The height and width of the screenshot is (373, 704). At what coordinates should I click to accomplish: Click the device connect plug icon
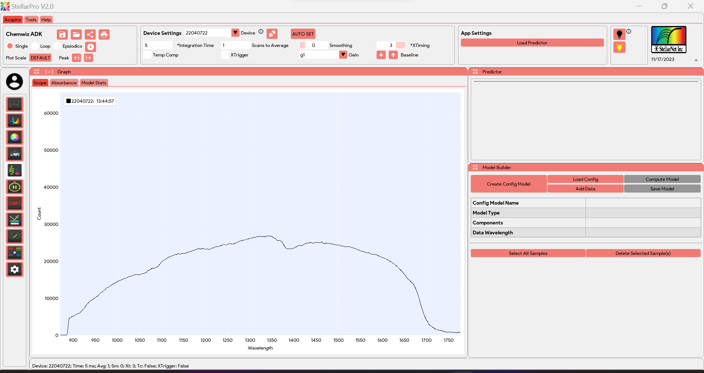[272, 34]
